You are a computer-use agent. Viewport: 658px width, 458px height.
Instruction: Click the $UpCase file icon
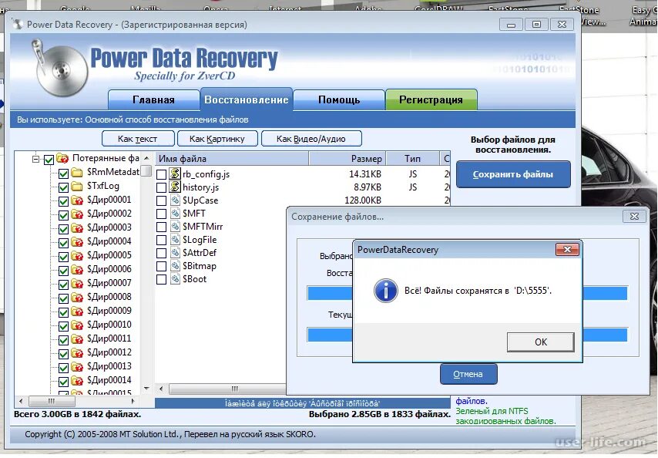[175, 200]
